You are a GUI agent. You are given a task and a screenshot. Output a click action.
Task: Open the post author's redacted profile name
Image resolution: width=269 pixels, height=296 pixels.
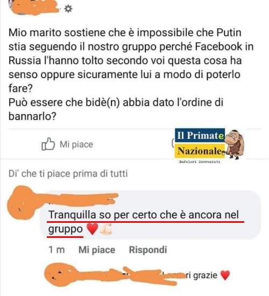(x=35, y=7)
